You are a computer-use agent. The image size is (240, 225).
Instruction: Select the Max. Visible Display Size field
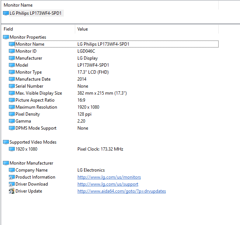pos(39,93)
